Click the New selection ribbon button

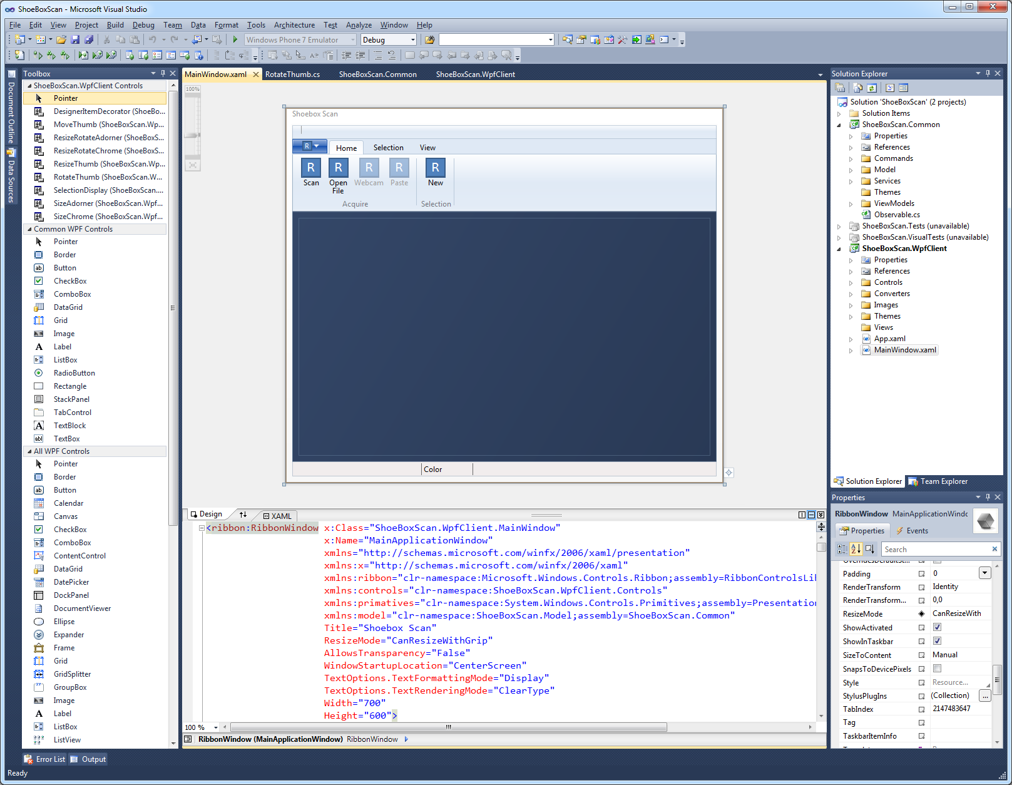(x=436, y=172)
